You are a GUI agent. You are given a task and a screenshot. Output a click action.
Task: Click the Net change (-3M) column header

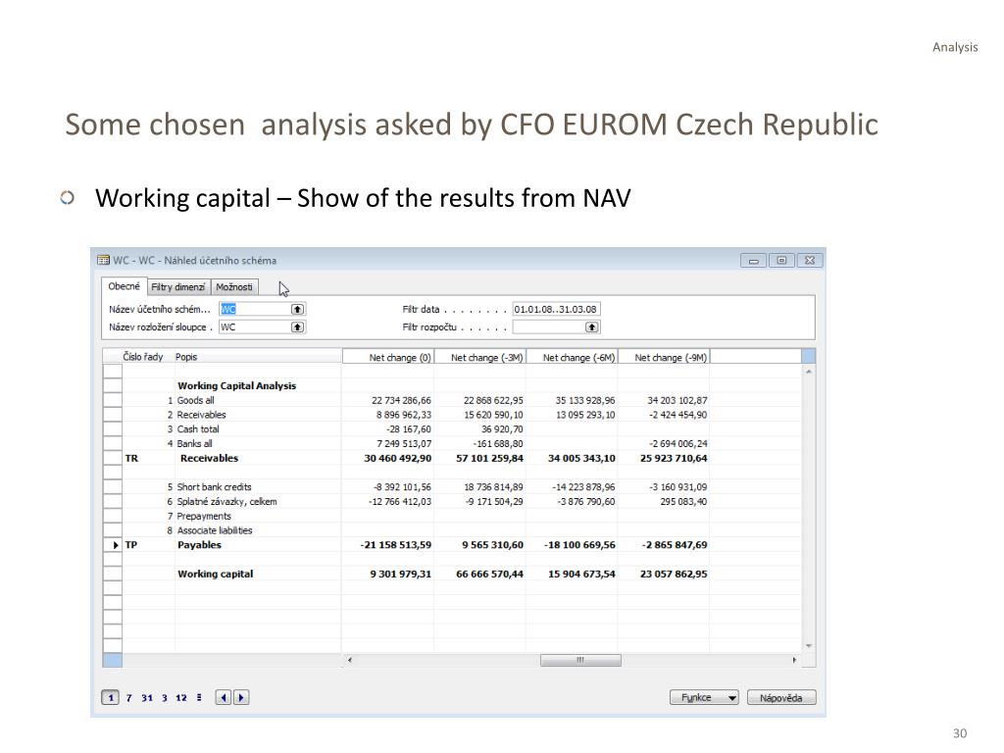point(480,357)
